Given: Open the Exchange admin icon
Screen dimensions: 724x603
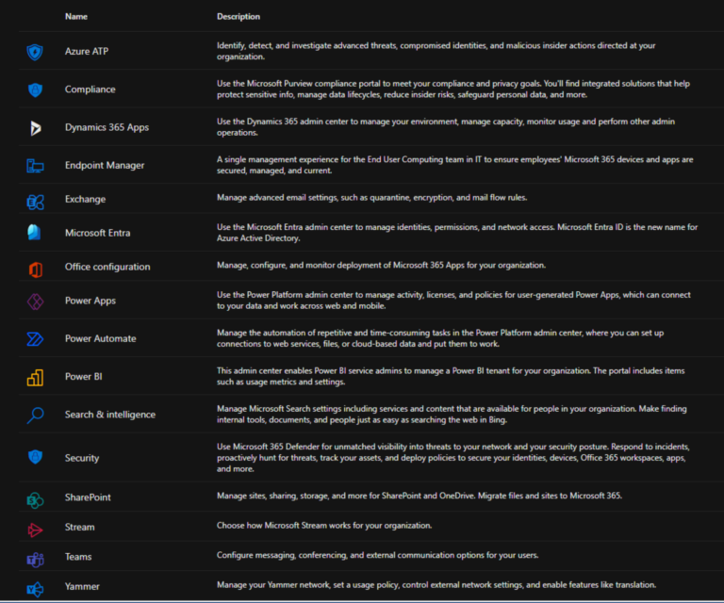Looking at the screenshot, I should click(36, 202).
